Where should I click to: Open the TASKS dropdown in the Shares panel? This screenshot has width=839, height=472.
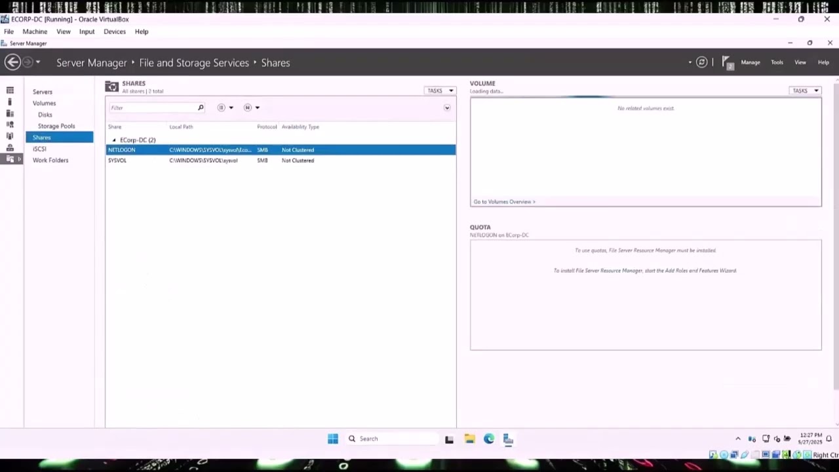440,90
